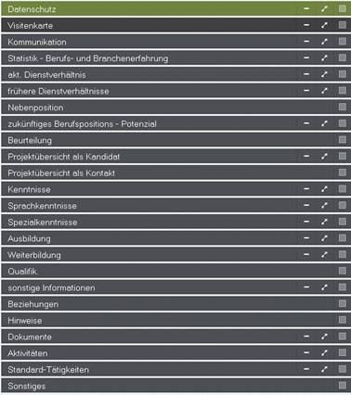Collapse frühere Dienstverhältnisse with the minus icon

[306, 91]
